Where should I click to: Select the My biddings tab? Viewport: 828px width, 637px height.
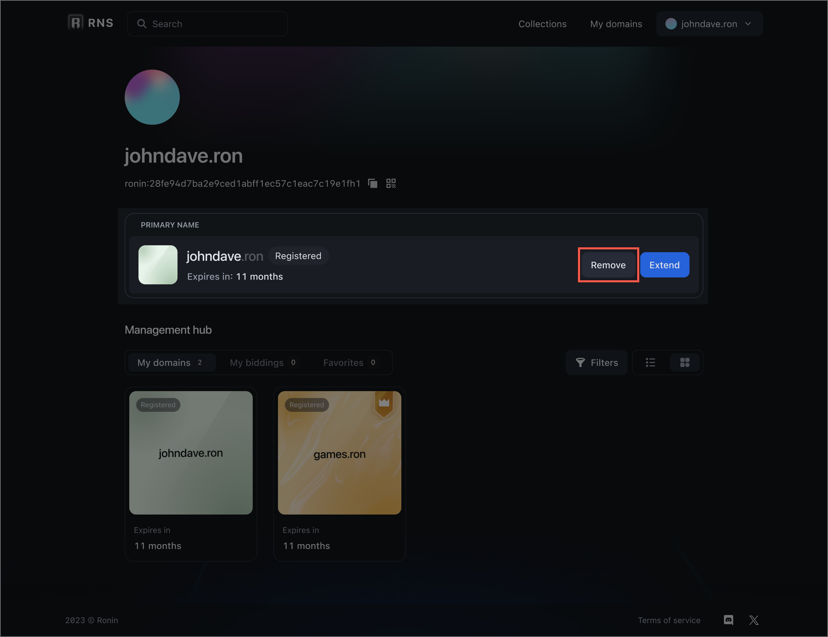tap(262, 363)
